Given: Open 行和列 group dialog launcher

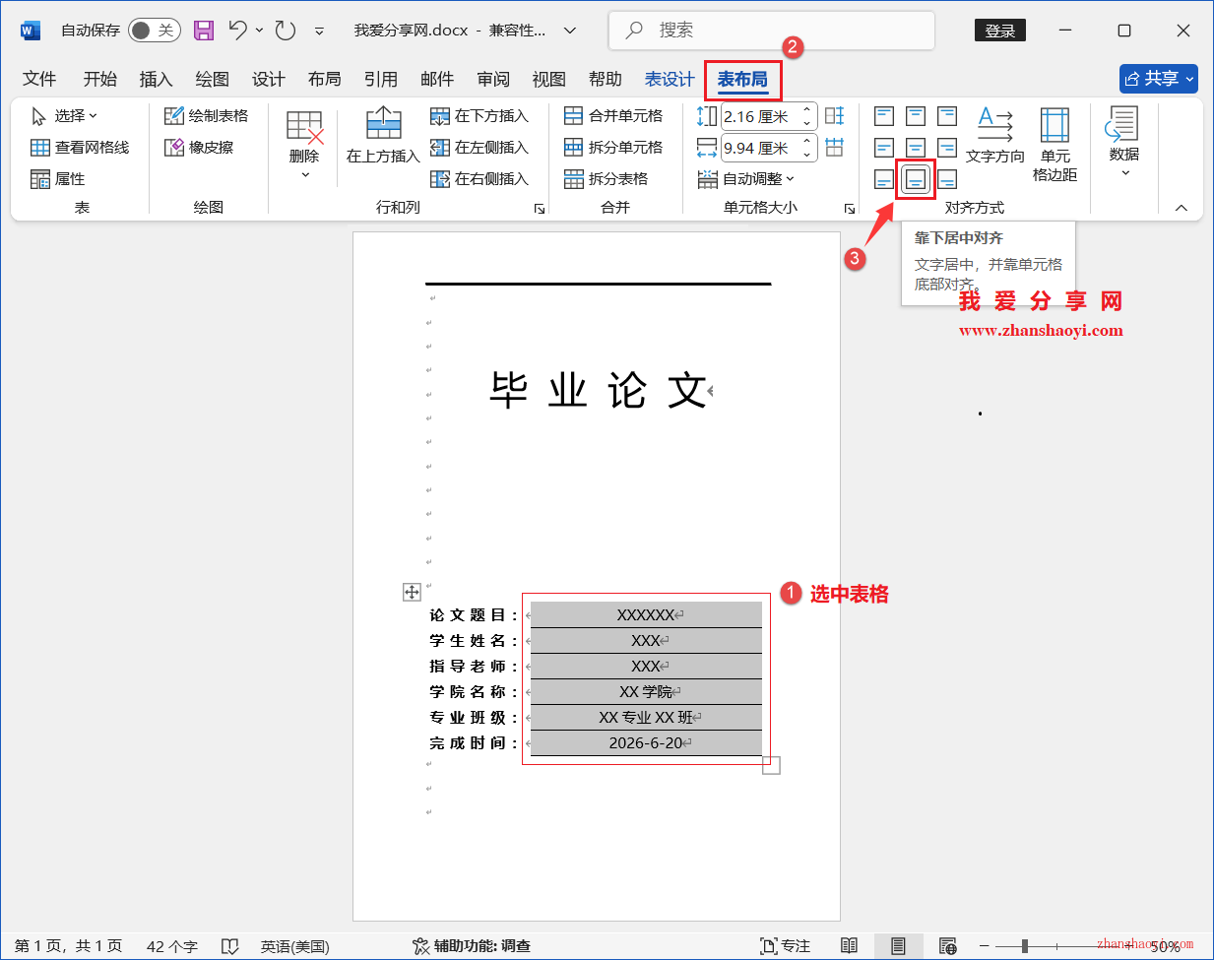Looking at the screenshot, I should click(540, 209).
